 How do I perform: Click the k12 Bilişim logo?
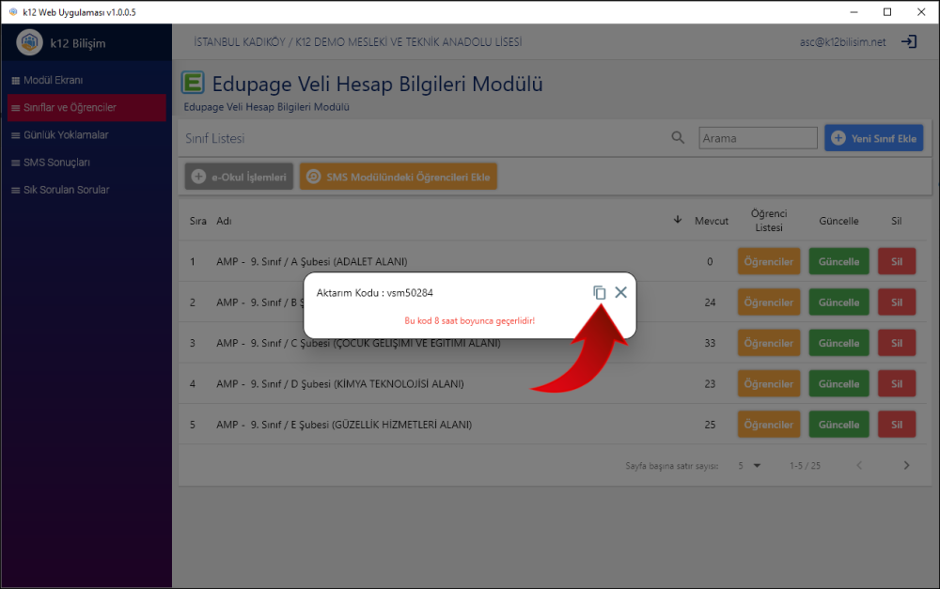click(29, 42)
